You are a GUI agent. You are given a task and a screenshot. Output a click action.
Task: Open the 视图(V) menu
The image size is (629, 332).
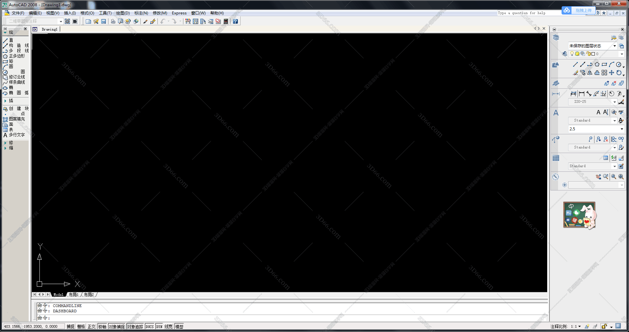[x=53, y=13]
